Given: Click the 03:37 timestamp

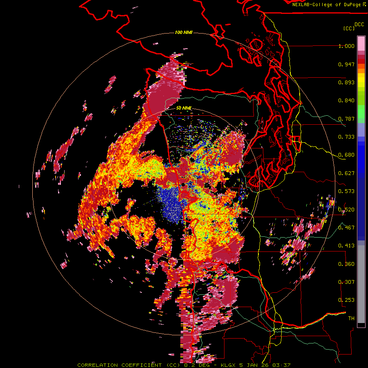Looking at the screenshot, I should tap(281, 365).
